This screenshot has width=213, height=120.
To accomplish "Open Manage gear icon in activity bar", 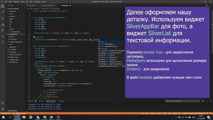I will (x=3, y=109).
